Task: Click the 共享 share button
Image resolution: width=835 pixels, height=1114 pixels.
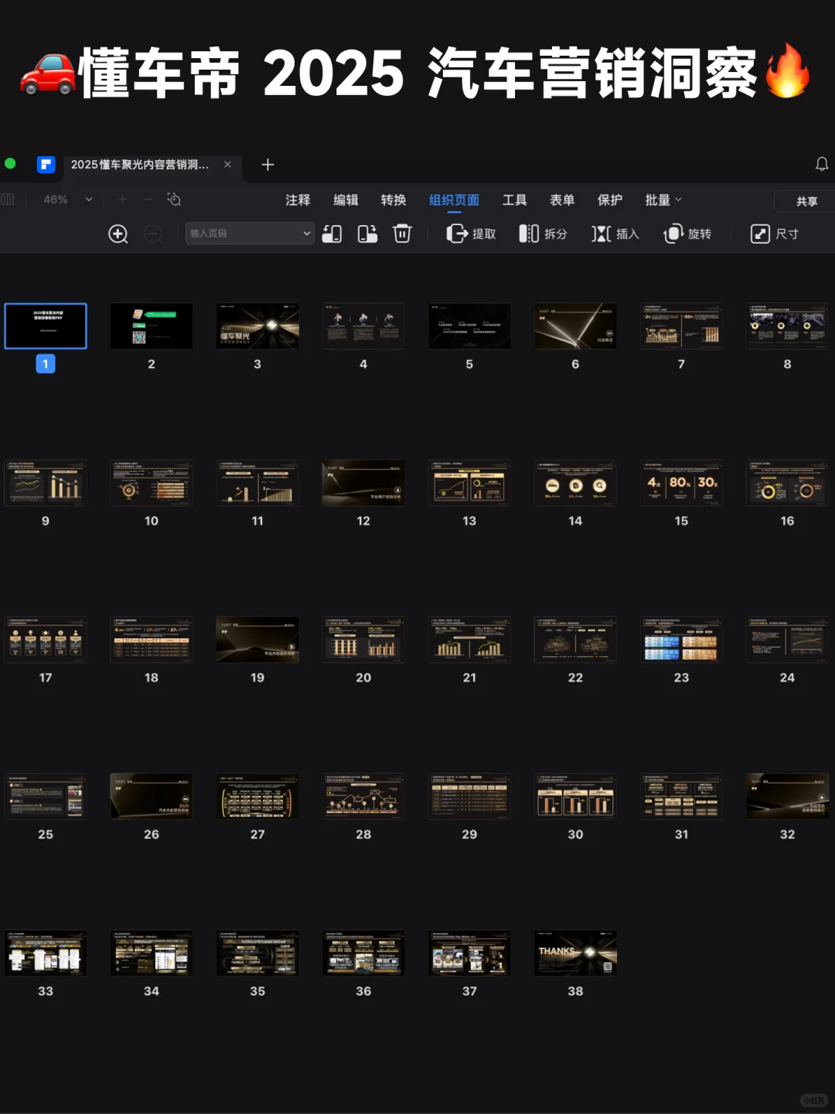Action: [806, 201]
